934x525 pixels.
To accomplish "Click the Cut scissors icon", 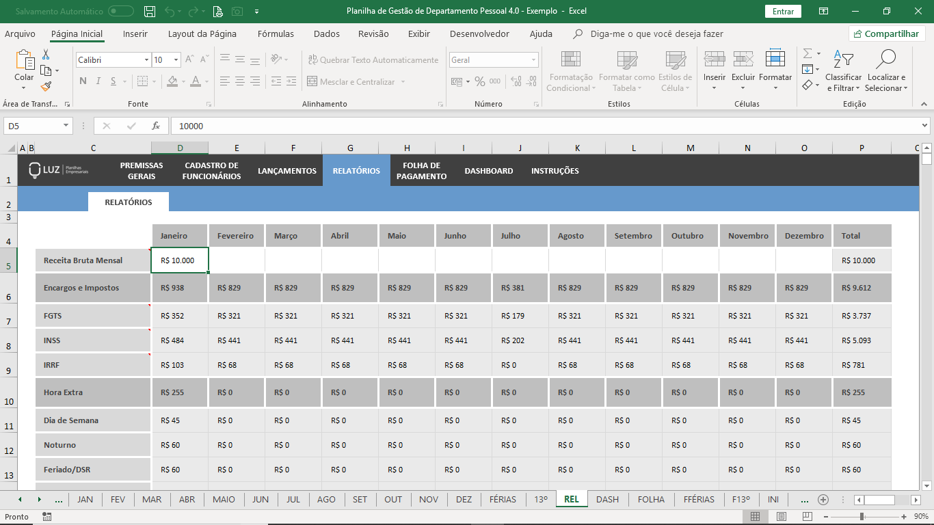I will (x=46, y=55).
